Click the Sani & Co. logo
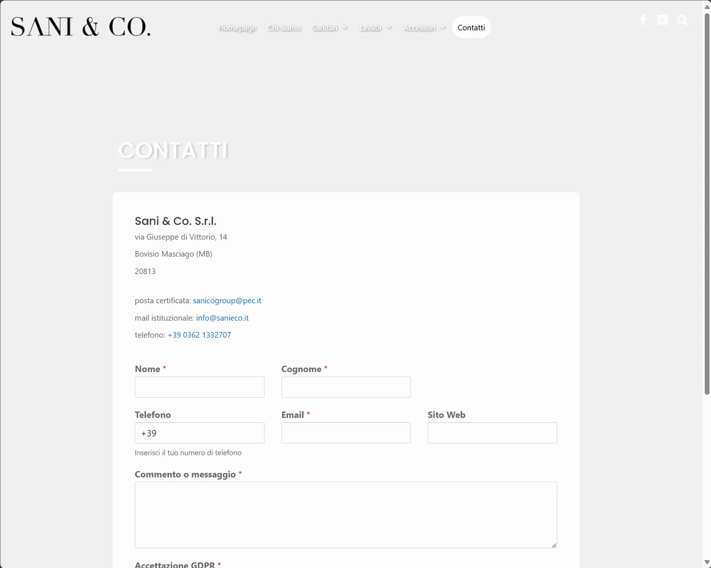The width and height of the screenshot is (711, 568). point(81,27)
